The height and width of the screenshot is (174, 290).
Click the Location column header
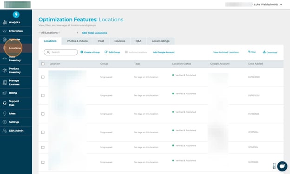tap(55, 64)
